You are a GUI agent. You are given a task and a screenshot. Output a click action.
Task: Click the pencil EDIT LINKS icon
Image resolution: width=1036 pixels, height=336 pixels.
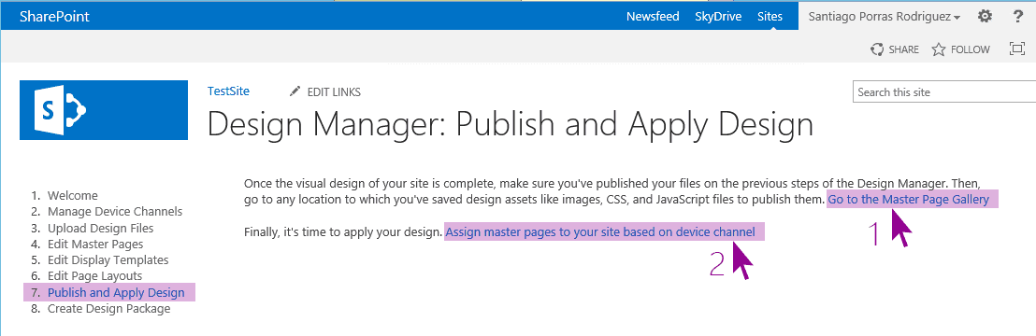point(295,91)
